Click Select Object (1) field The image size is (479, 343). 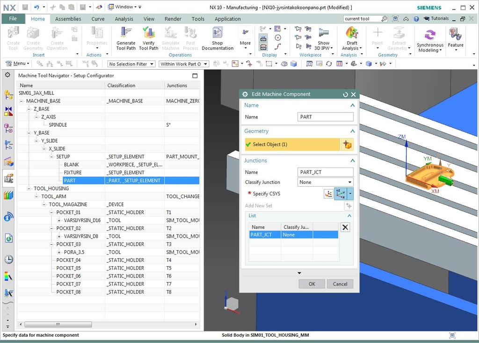click(292, 144)
